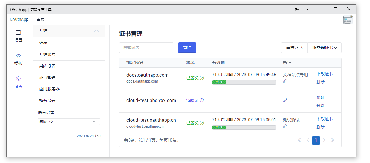Click the 查询 search button
The width and height of the screenshot is (370, 163).
click(x=187, y=48)
